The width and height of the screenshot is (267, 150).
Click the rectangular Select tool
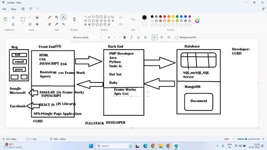pyautogui.click(x=23, y=19)
